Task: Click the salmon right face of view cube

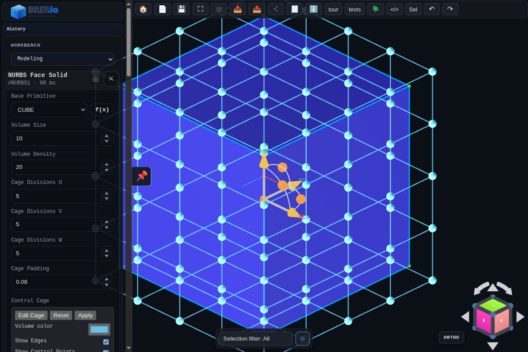Action: (x=502, y=320)
